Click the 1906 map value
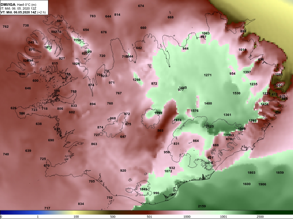The image size is (293, 219). point(262,184)
